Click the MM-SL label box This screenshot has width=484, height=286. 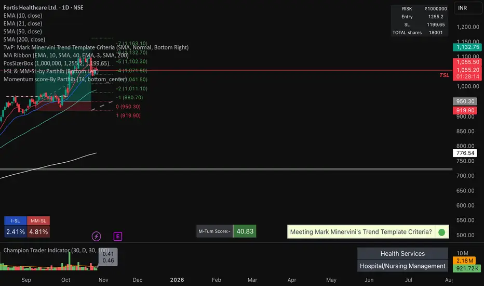pos(38,221)
